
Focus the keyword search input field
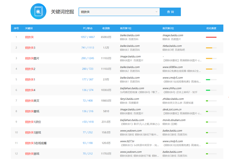coord(119,12)
